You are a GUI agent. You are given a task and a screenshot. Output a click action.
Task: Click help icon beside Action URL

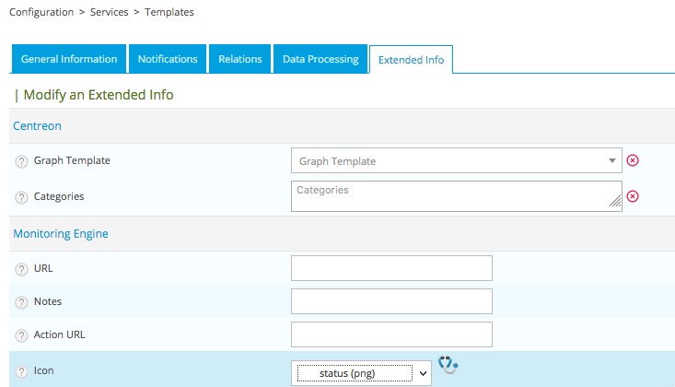pos(21,335)
